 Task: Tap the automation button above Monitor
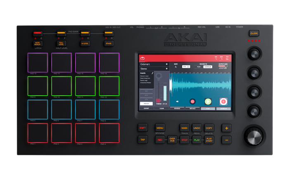146,99
